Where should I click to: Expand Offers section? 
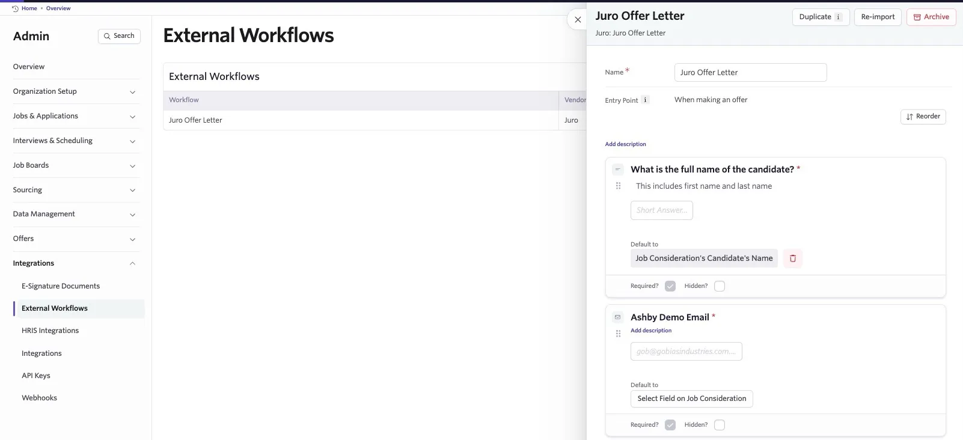[76, 239]
